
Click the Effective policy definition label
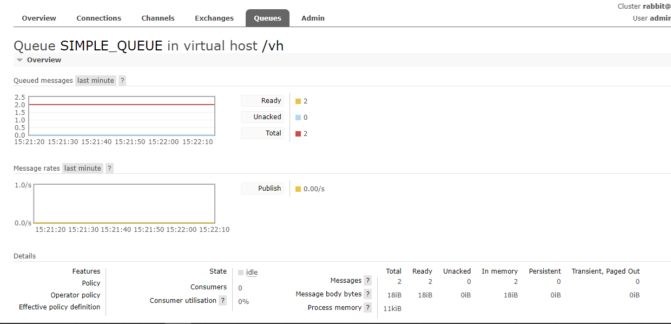point(60,307)
